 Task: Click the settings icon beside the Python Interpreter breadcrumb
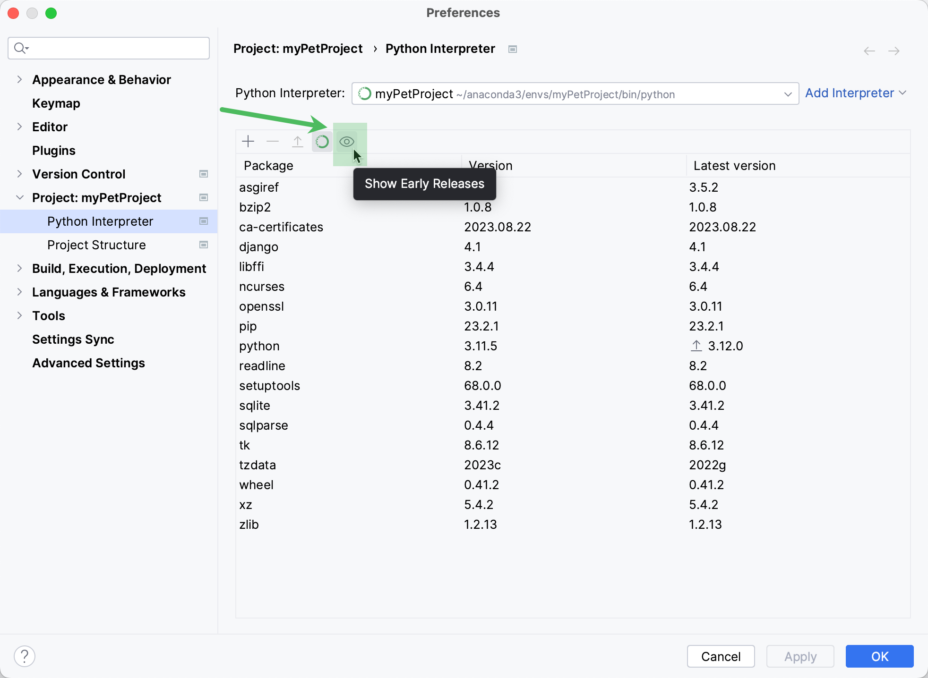[512, 49]
